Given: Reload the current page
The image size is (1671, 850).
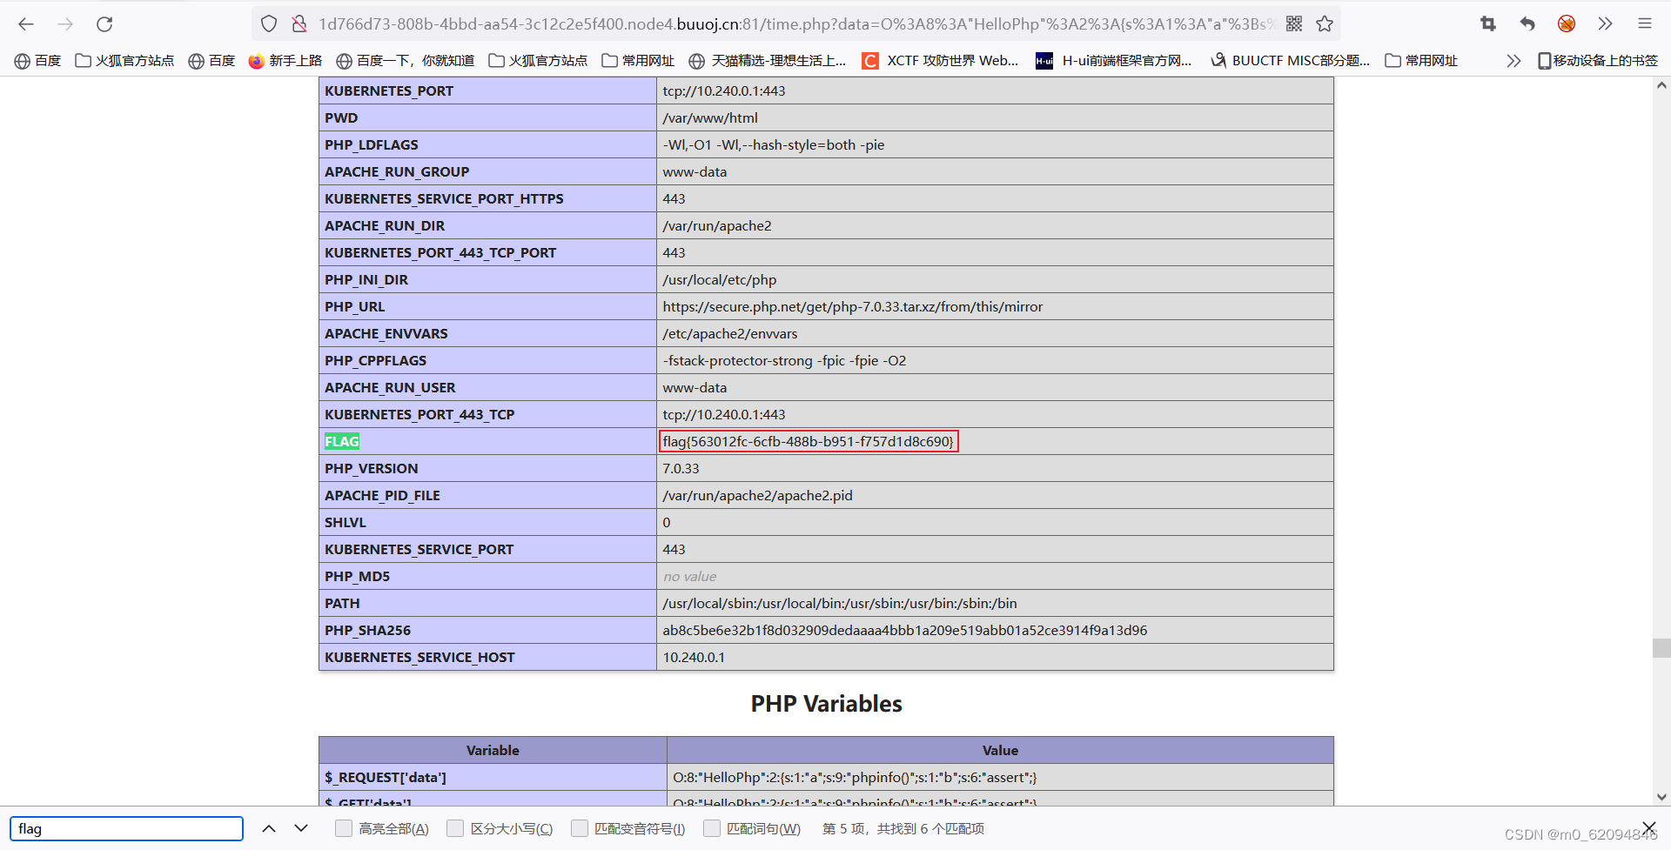Looking at the screenshot, I should [x=104, y=23].
